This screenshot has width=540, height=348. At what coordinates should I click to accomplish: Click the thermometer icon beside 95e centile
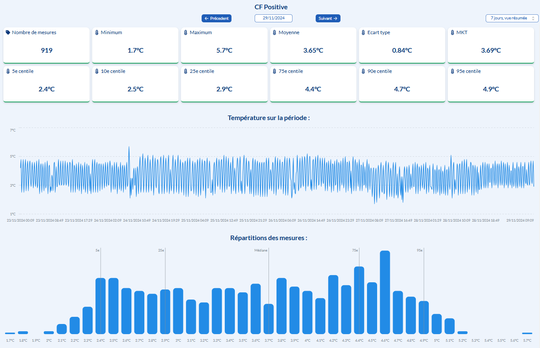point(452,71)
